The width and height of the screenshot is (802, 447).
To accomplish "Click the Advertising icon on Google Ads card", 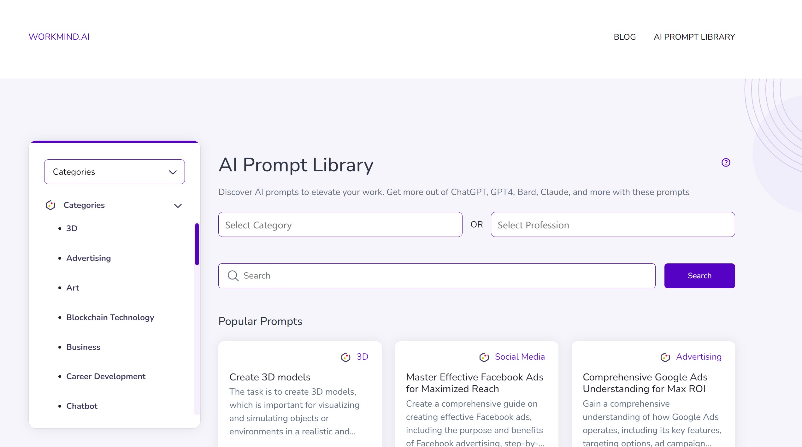I will (665, 357).
